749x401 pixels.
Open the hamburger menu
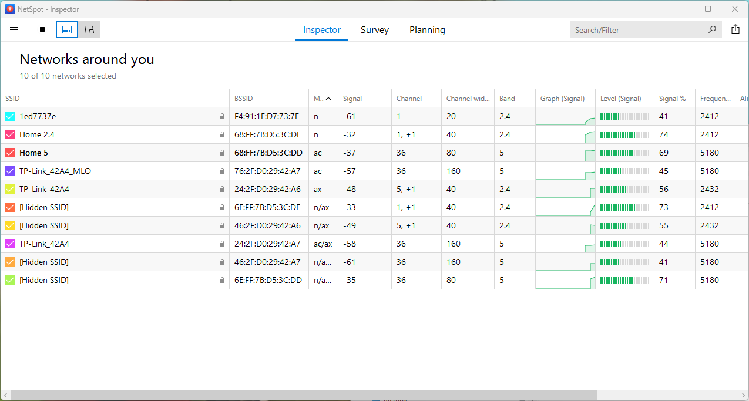tap(14, 29)
